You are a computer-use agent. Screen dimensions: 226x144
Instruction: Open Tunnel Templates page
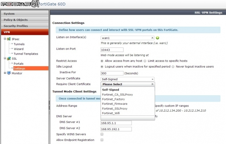tap(26, 54)
